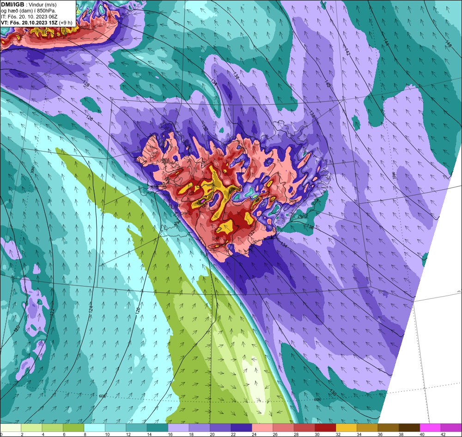Click the '146' contour label
Viewport: 462px width, 437px height.
448,44
